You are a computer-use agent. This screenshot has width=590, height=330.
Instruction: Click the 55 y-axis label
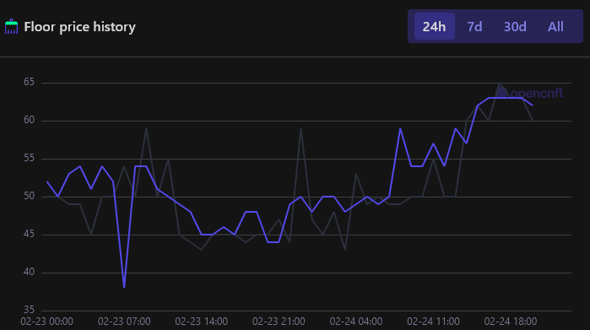pos(29,158)
